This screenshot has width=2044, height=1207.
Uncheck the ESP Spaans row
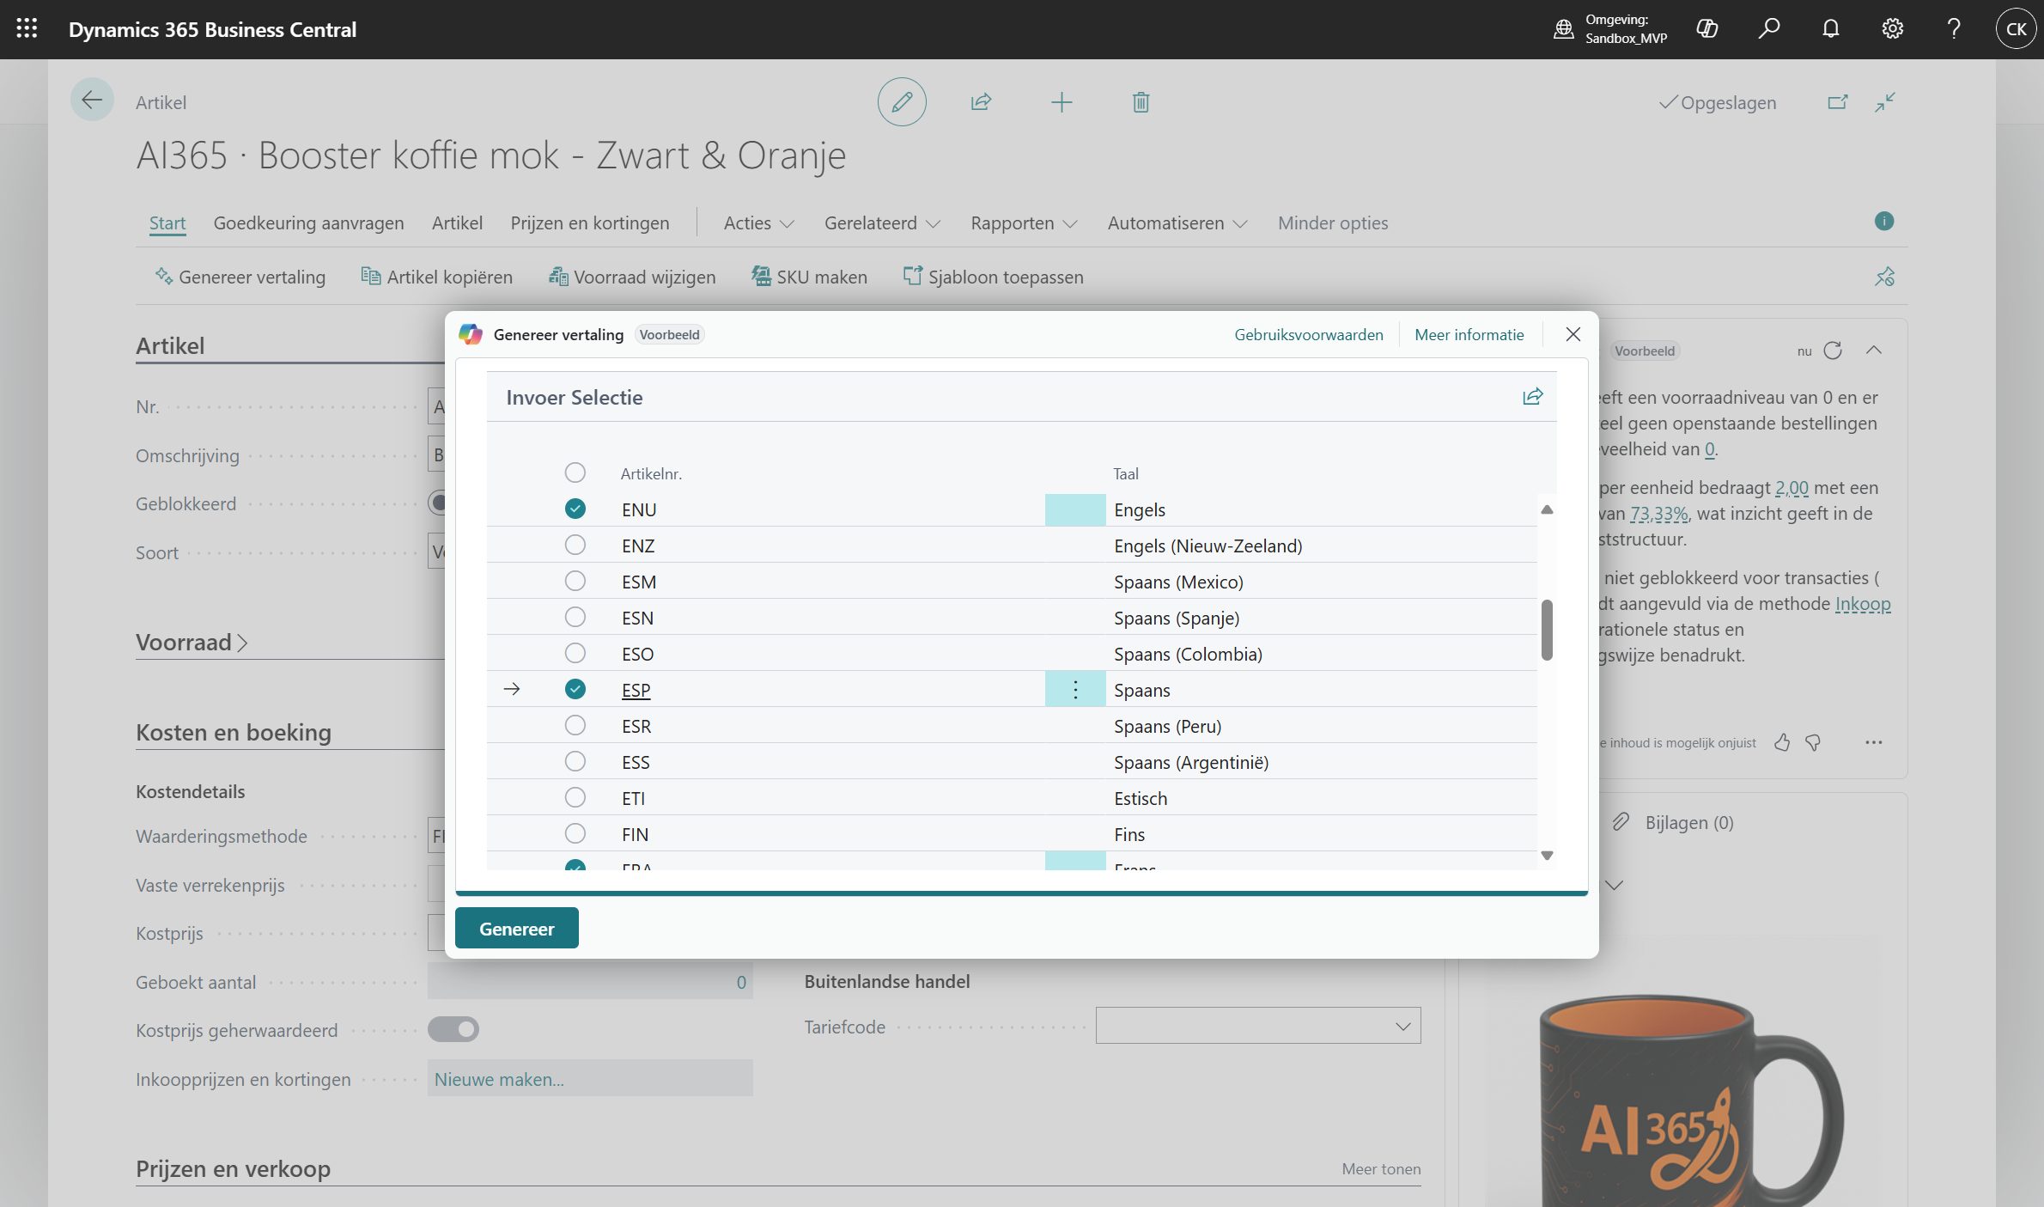[x=575, y=690]
